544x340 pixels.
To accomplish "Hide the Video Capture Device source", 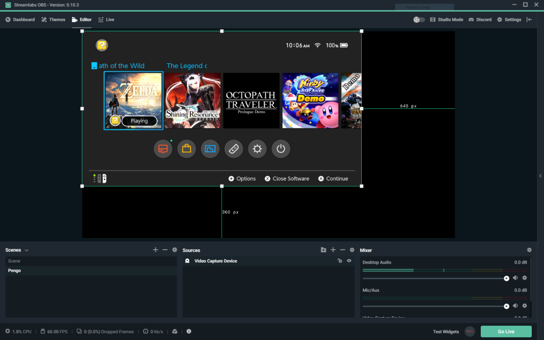I will pyautogui.click(x=349, y=261).
